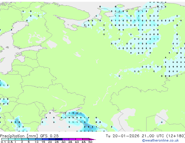This screenshot has height=143, width=185.
Task: Click the Precipitation [mm] title text
Action: 19,136
